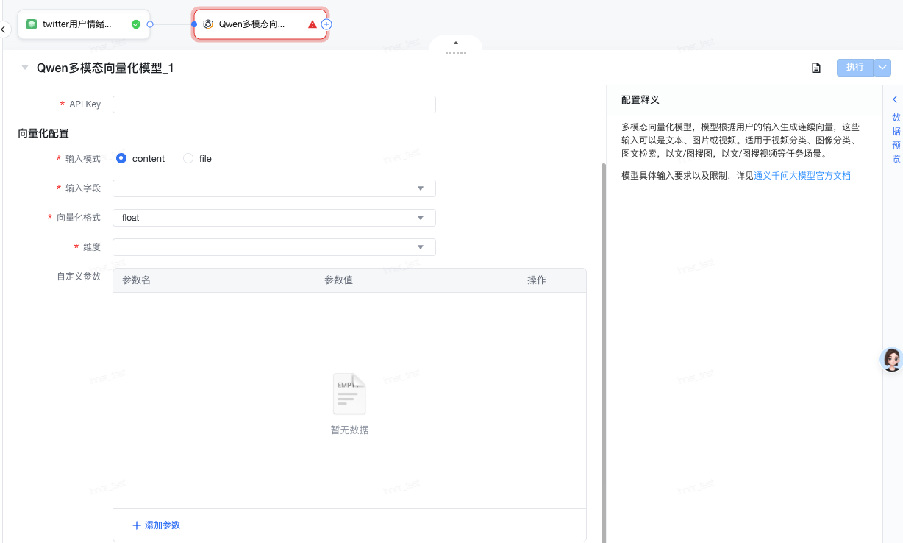This screenshot has height=543, width=903.
Task: Select the content input mode radio button
Action: point(121,158)
